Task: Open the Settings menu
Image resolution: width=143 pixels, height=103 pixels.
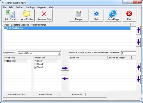Action: click(x=30, y=7)
